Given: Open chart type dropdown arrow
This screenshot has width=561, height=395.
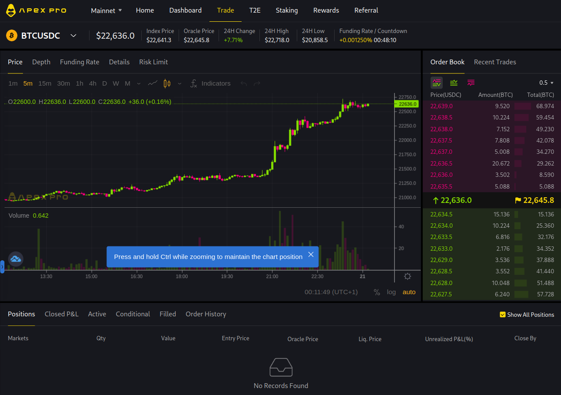Looking at the screenshot, I should point(179,83).
